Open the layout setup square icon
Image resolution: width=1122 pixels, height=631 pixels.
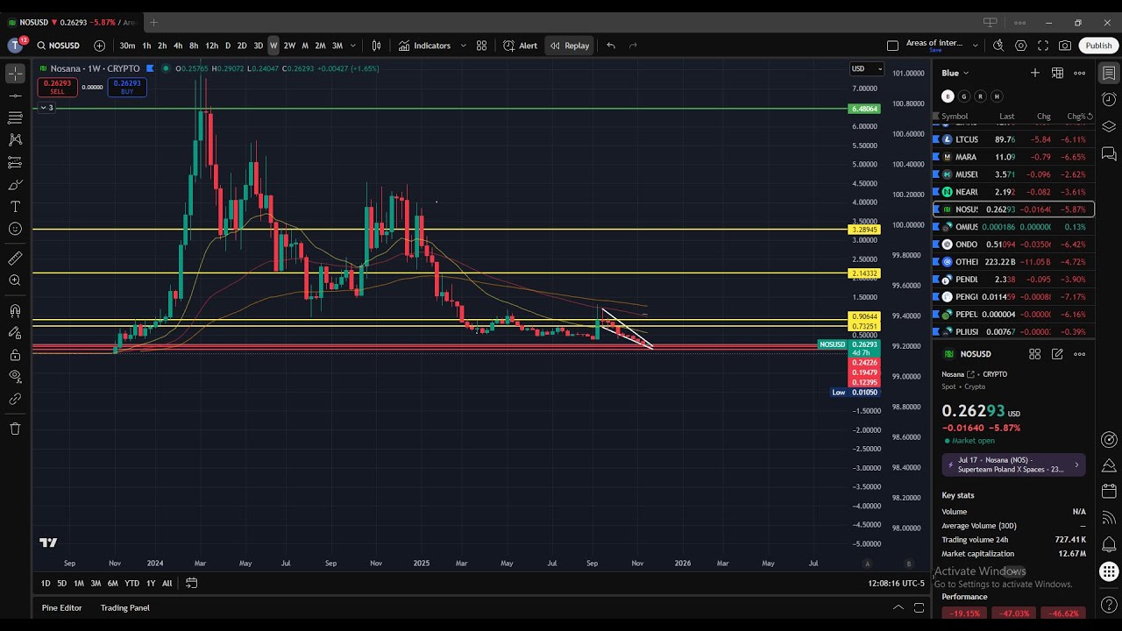pyautogui.click(x=892, y=46)
